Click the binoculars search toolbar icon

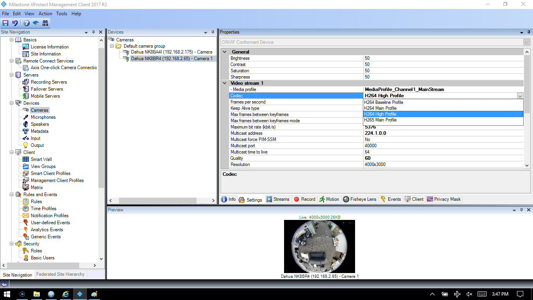(45, 23)
